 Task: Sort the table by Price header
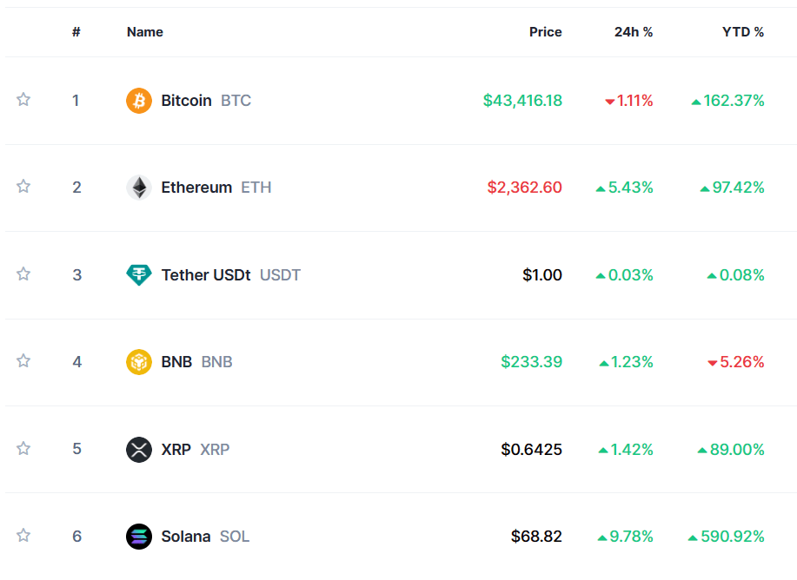point(545,31)
